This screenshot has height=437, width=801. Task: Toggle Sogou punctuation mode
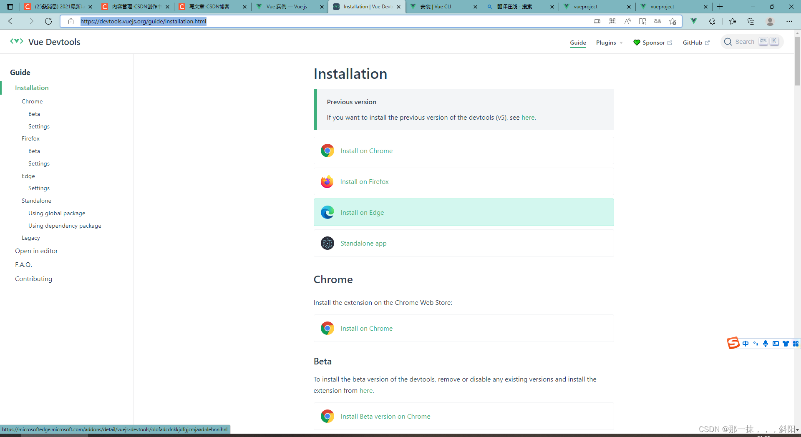pos(756,344)
